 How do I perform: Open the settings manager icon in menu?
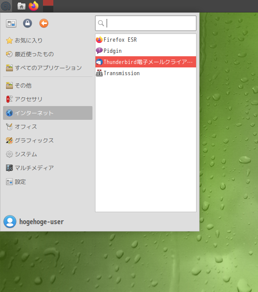(x=11, y=23)
